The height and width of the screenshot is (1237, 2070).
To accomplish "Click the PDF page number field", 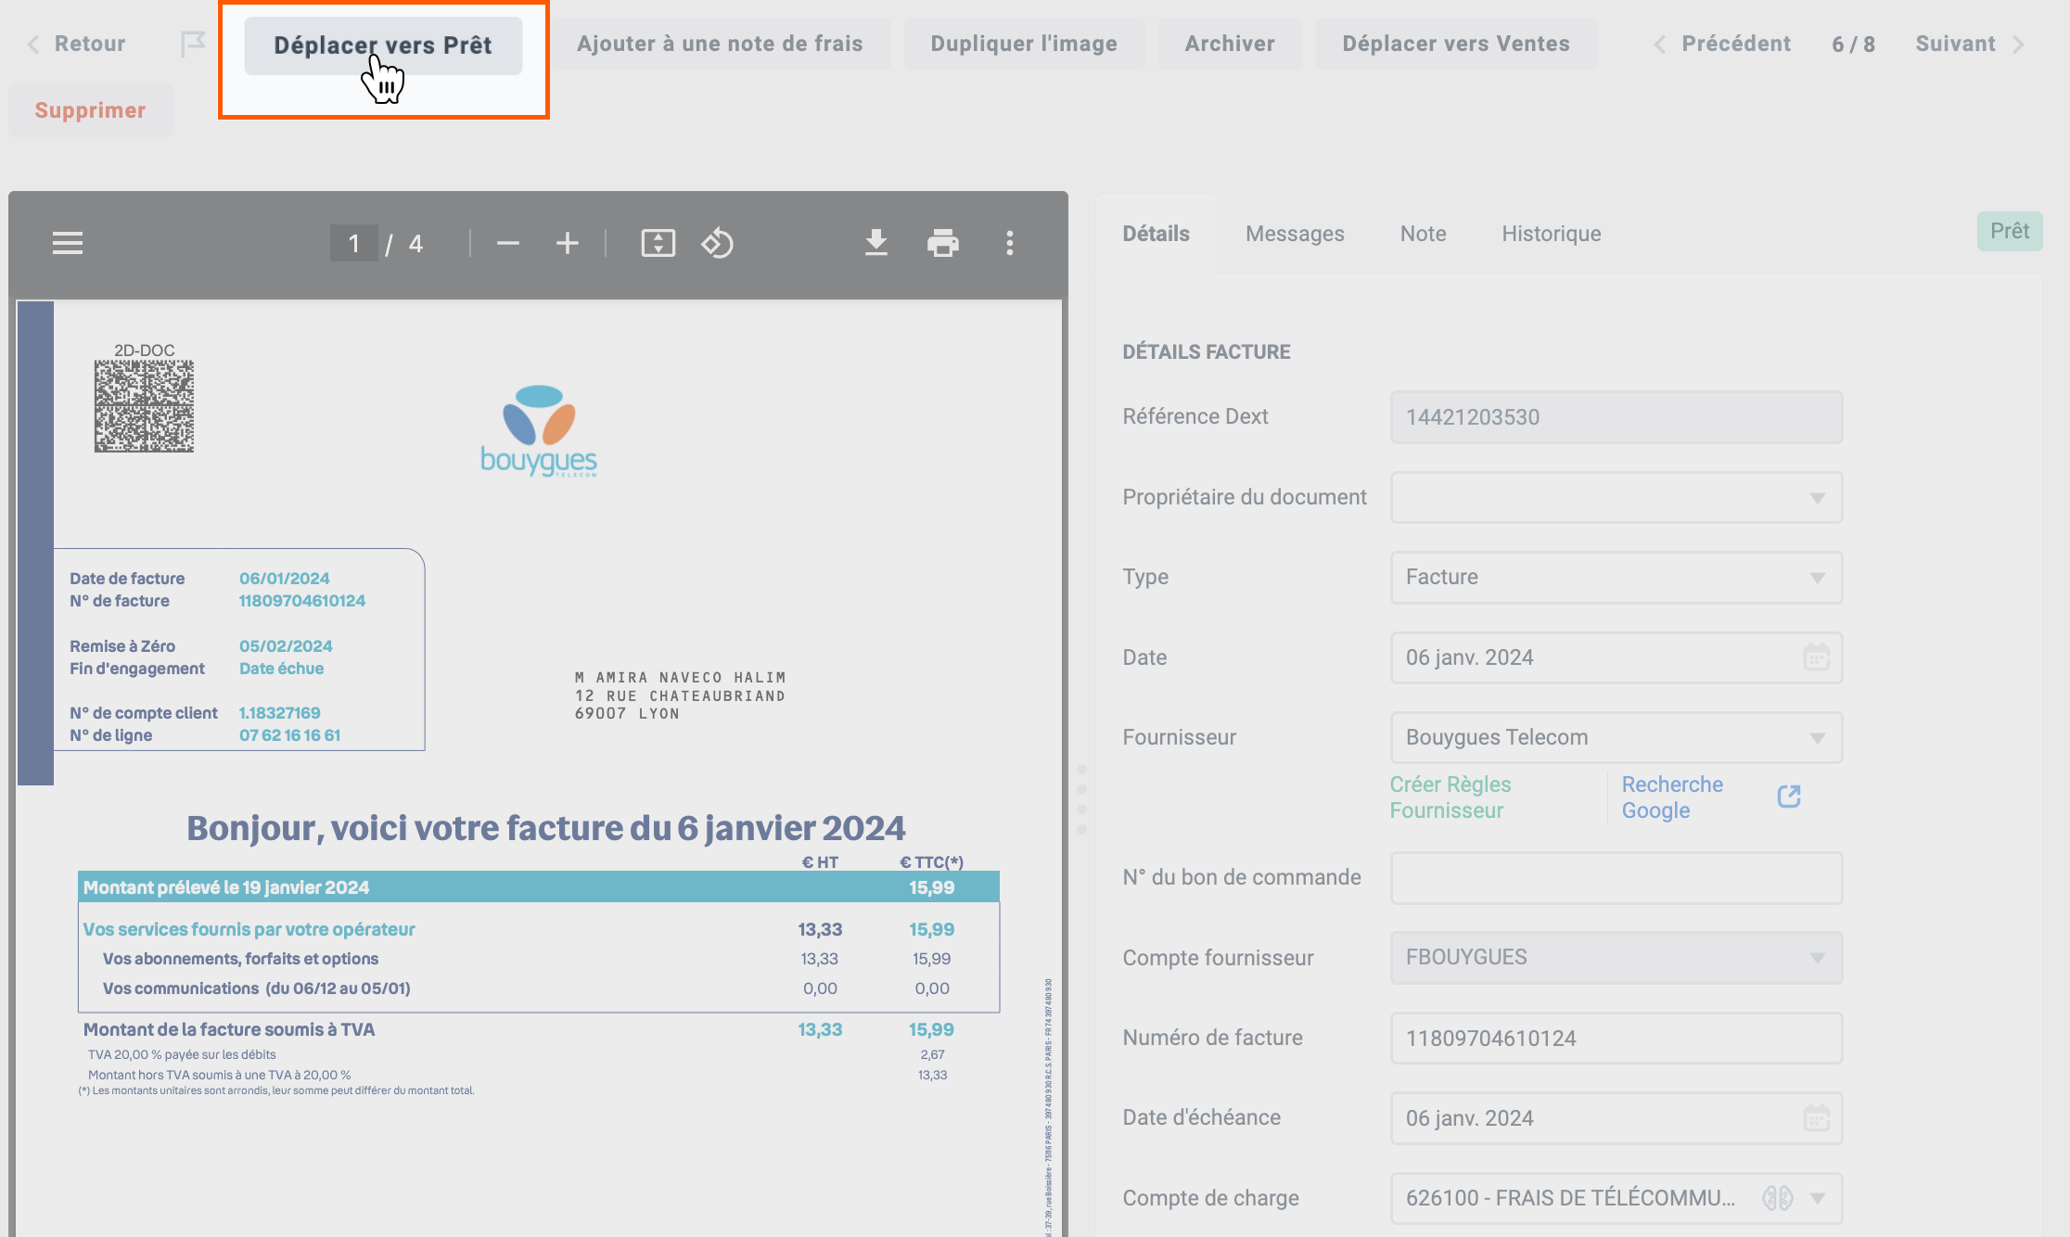I will [x=353, y=243].
